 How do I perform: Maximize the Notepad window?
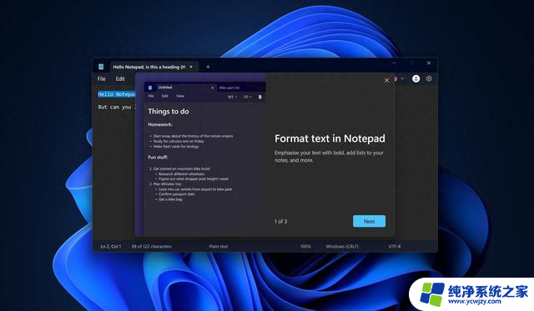pyautogui.click(x=411, y=63)
